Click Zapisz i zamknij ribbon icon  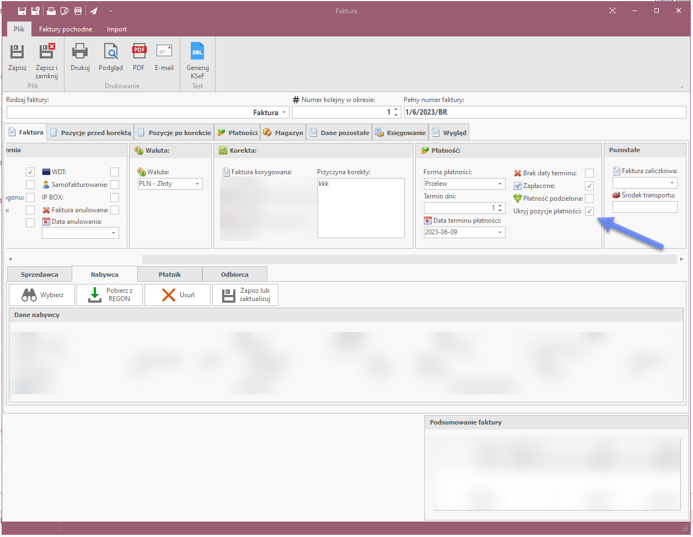tap(46, 52)
